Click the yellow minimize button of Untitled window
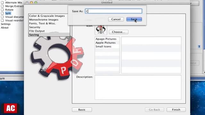This screenshot has height=115, width=205. tap(31, 3)
